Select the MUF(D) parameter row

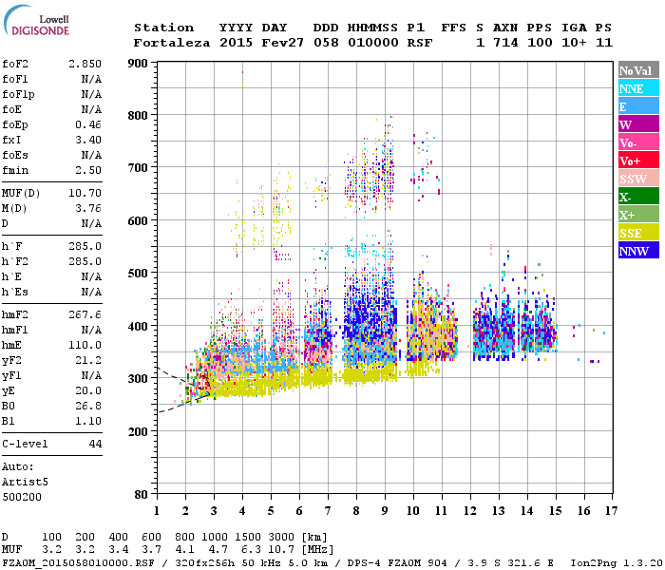[x=52, y=195]
